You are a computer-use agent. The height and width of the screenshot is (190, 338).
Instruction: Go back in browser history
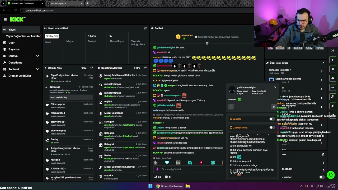coord(4,11)
